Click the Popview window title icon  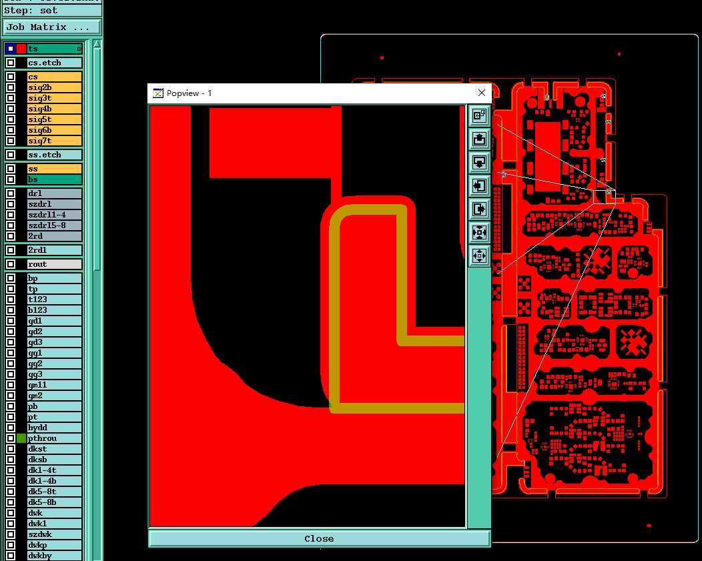(x=158, y=93)
